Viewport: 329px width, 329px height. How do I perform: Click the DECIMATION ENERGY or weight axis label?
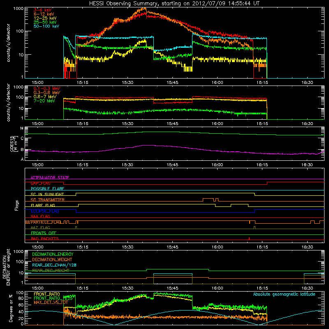coord(6,267)
